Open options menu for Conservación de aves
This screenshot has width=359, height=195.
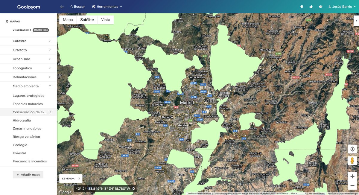tap(50, 112)
